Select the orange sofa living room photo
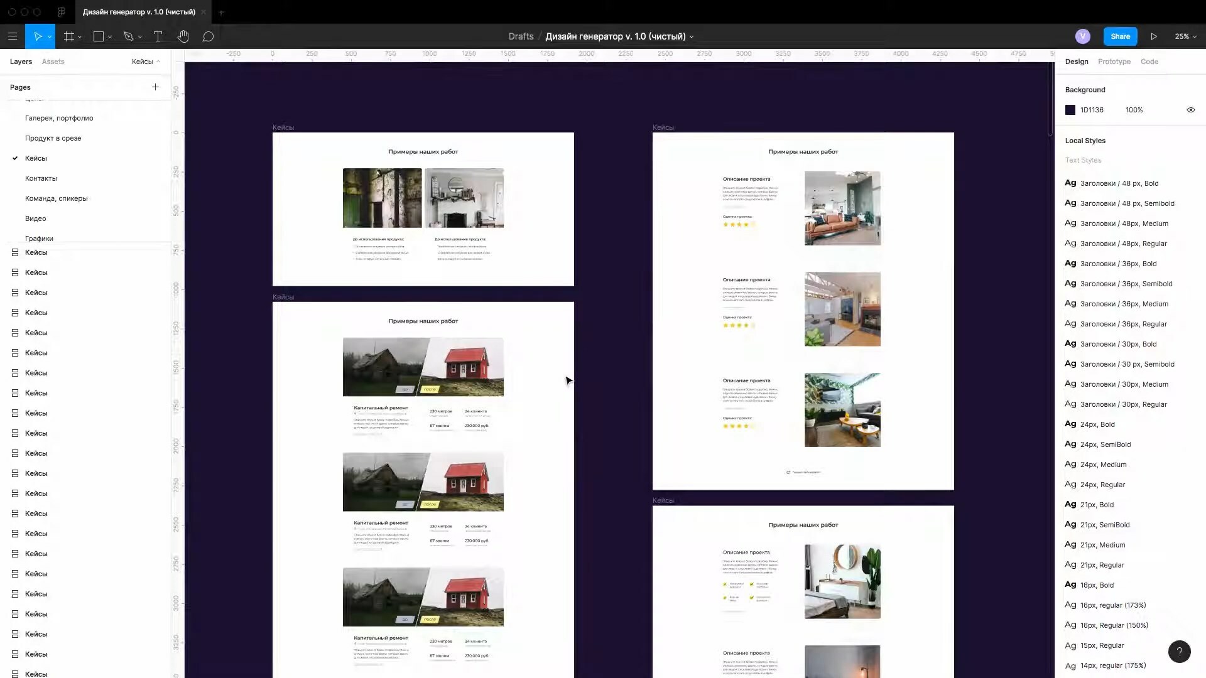Viewport: 1206px width, 678px height. tap(842, 208)
